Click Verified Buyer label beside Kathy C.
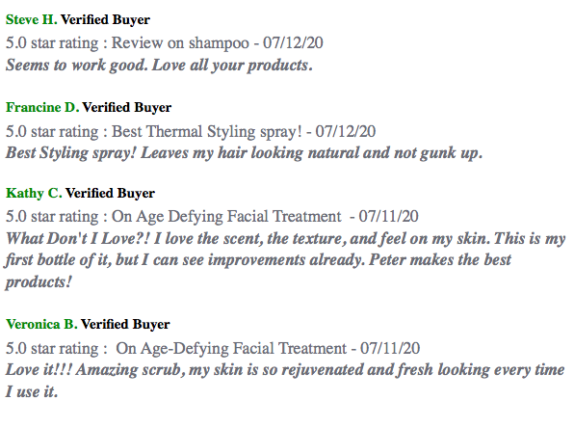Screen dimensions: 574x427 [110, 193]
